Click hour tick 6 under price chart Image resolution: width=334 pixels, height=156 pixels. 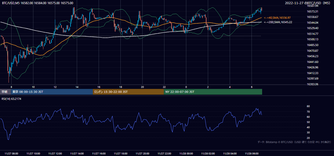251,87
